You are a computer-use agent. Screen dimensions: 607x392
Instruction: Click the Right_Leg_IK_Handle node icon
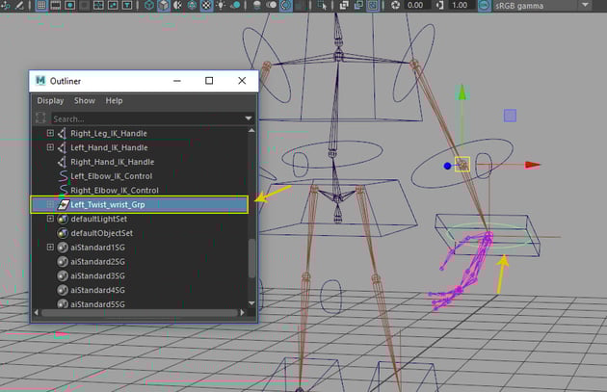tap(63, 134)
